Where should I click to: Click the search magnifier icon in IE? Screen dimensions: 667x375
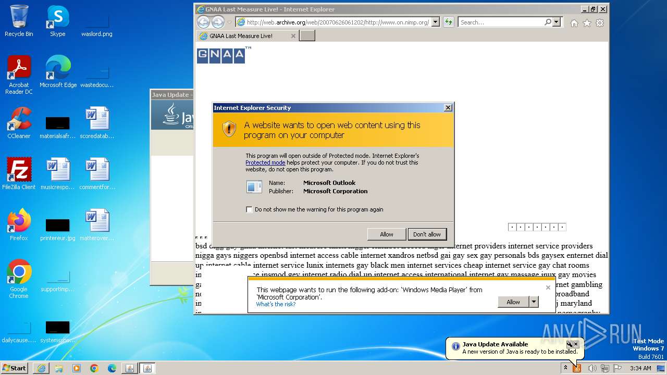(x=548, y=22)
